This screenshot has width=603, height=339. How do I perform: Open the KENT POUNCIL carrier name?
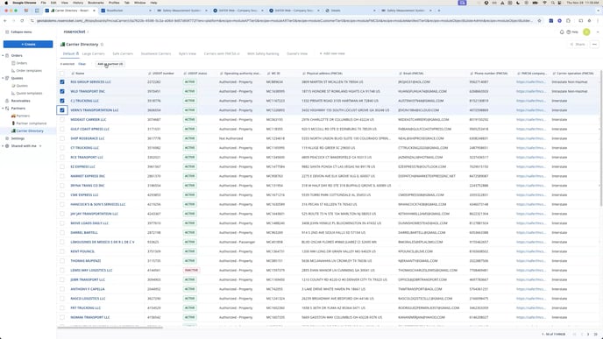pyautogui.click(x=82, y=251)
